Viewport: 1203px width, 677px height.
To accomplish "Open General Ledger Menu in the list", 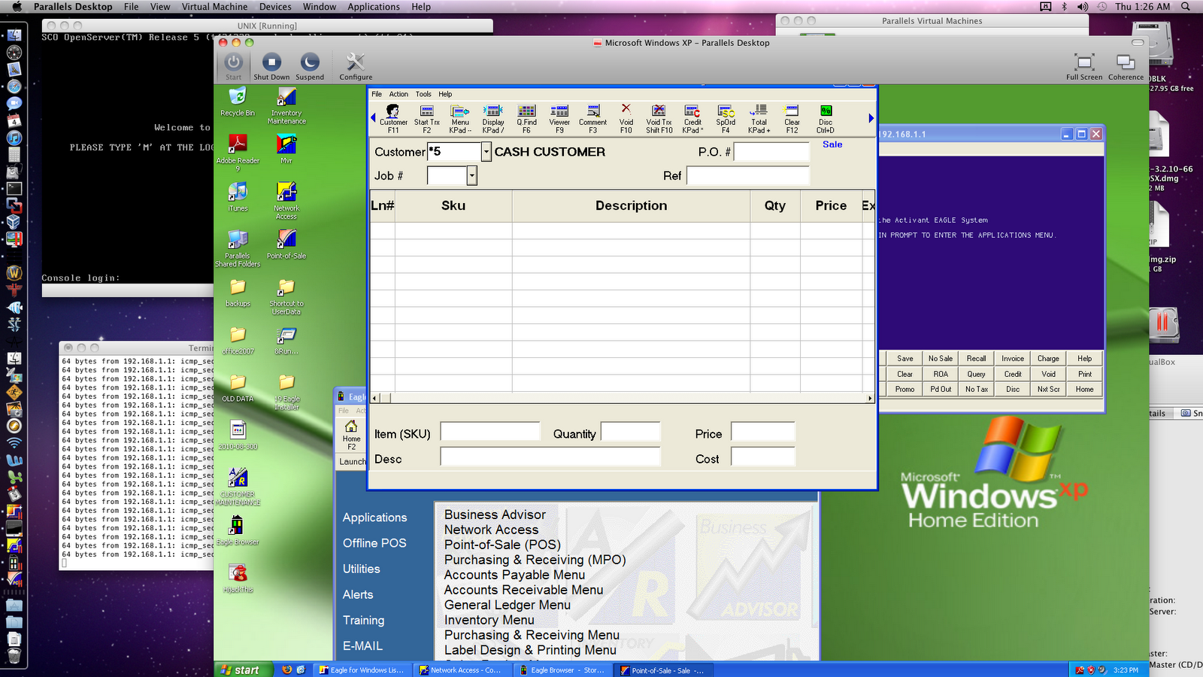I will pos(508,605).
